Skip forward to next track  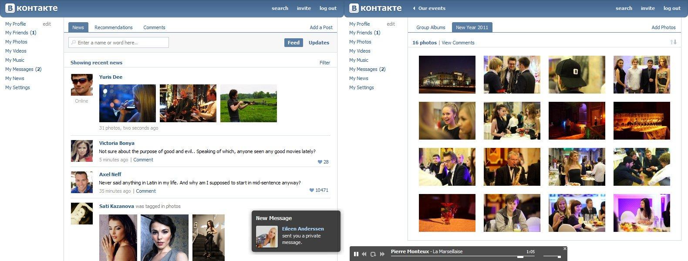point(382,254)
